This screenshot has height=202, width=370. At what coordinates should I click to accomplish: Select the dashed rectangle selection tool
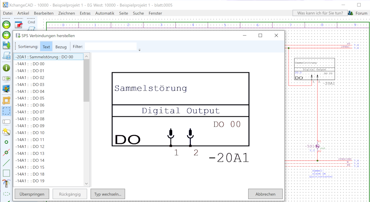click(6, 111)
